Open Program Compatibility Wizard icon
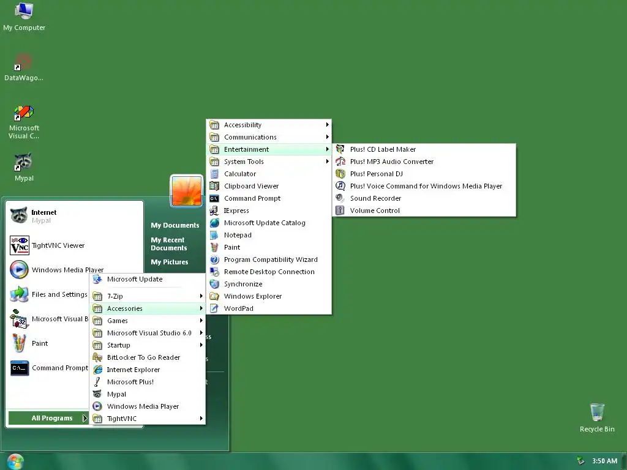This screenshot has height=470, width=627. (x=214, y=259)
